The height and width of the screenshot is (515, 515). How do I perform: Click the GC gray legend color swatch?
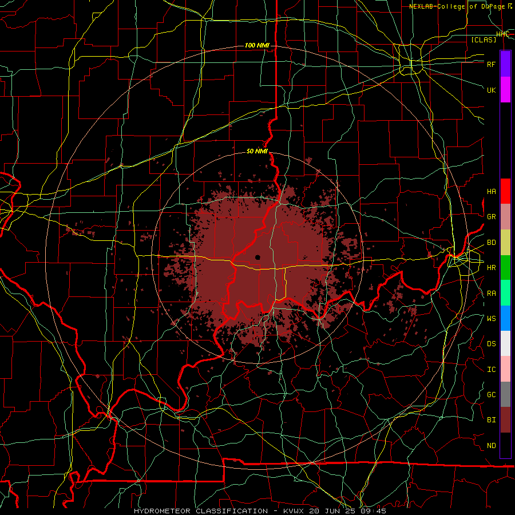pos(505,394)
